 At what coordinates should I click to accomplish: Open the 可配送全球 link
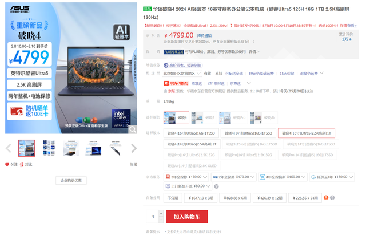pyautogui.click(x=234, y=74)
